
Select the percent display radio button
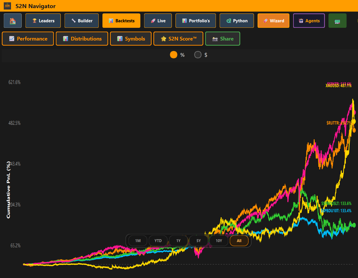[x=174, y=55]
